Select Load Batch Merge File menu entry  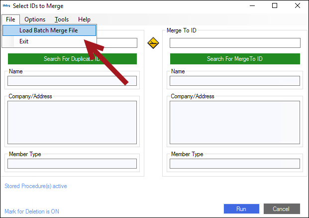point(48,30)
